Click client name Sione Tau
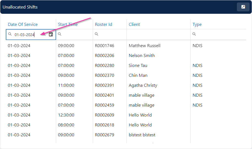This screenshot has height=149, width=252. 138,66
